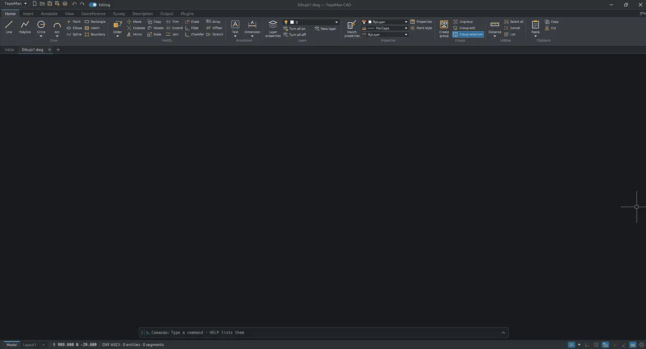646x349 pixels.
Task: Toggle the layer light bulb visibility
Action: 286,22
